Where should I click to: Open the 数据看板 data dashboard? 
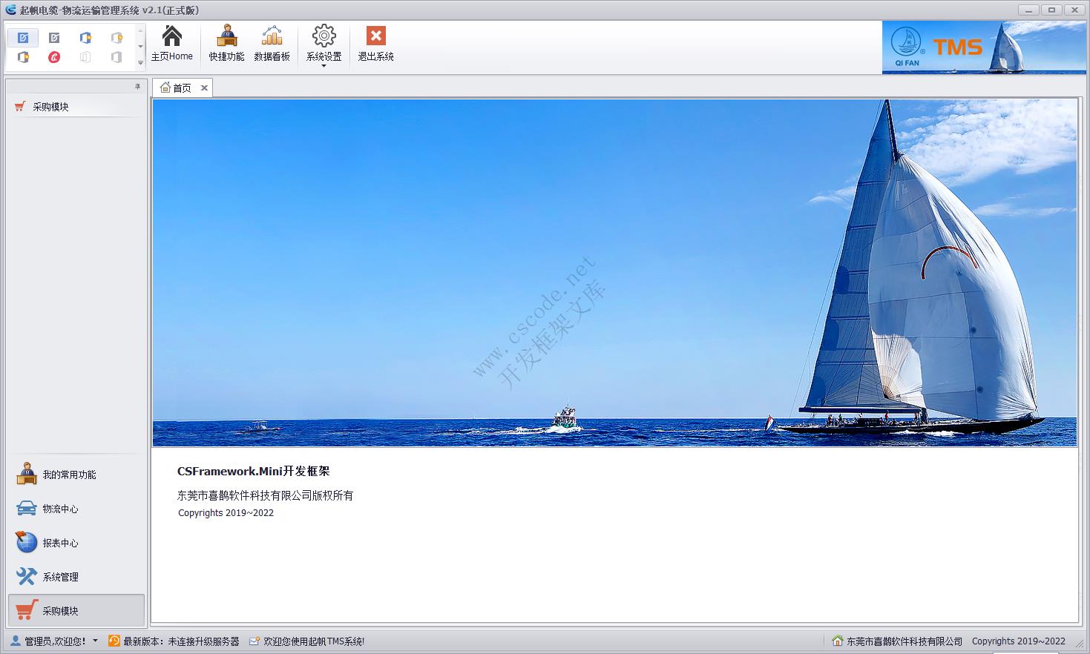pyautogui.click(x=272, y=43)
